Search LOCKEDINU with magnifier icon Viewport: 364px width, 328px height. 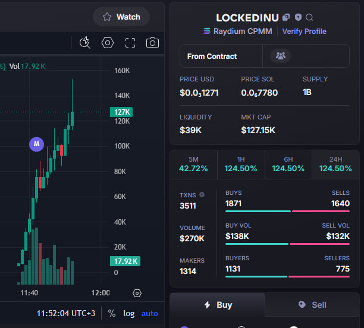309,17
